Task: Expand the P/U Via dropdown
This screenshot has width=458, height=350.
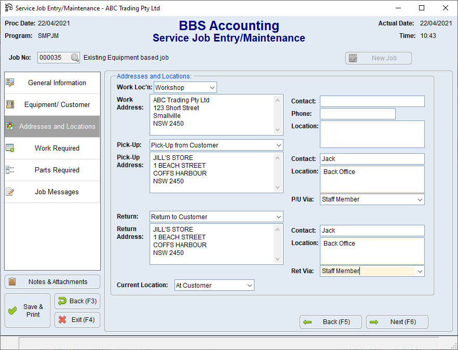Action: pos(420,199)
